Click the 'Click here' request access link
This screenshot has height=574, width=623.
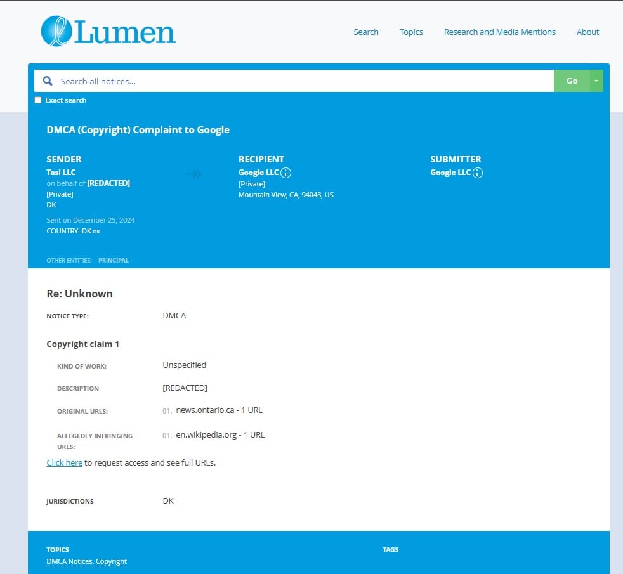(x=64, y=463)
